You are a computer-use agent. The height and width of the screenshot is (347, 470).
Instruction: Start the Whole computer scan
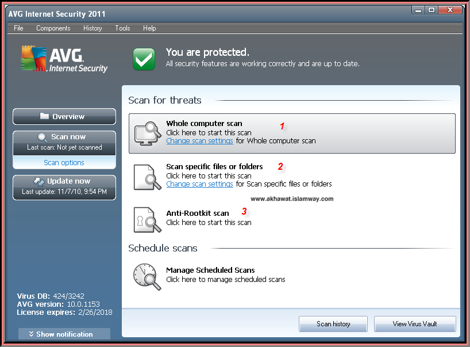coord(292,134)
